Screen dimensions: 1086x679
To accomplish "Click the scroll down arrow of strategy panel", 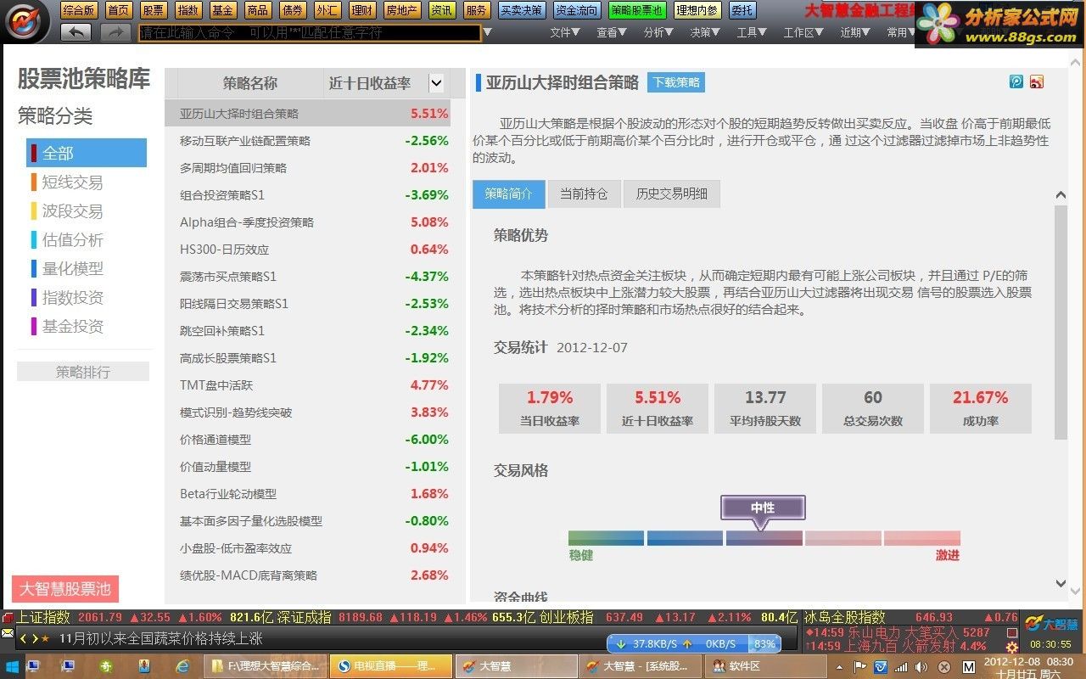I will coord(1061,583).
